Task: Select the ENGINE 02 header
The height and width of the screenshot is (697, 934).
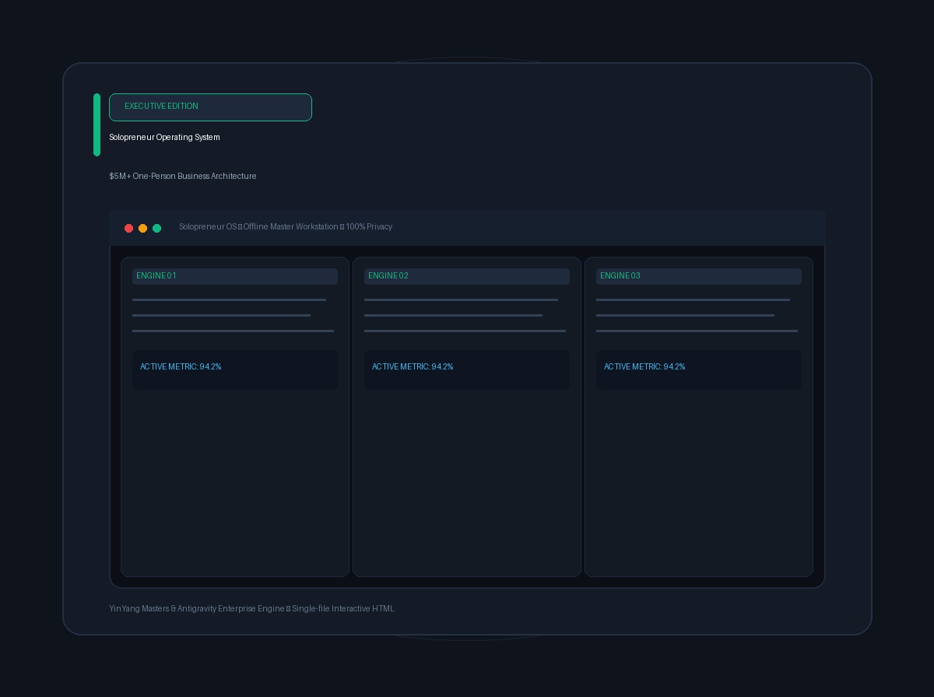Action: [x=467, y=276]
